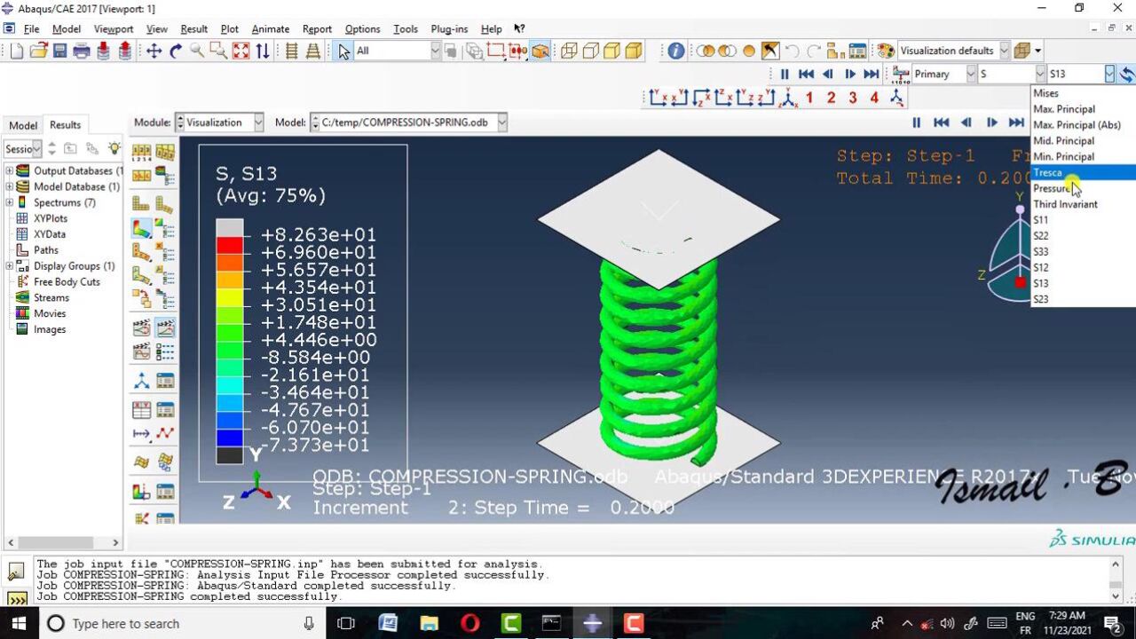Viewport: 1136px width, 639px height.
Task: Switch to the Model tab
Action: 23,125
